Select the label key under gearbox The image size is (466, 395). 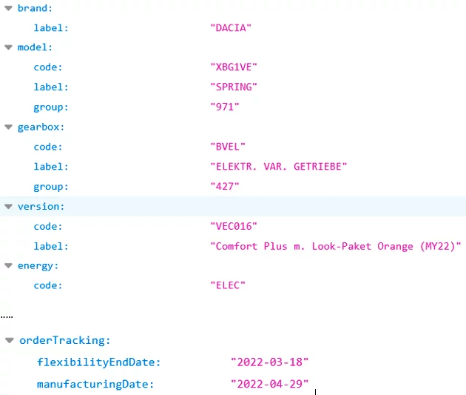coord(51,167)
